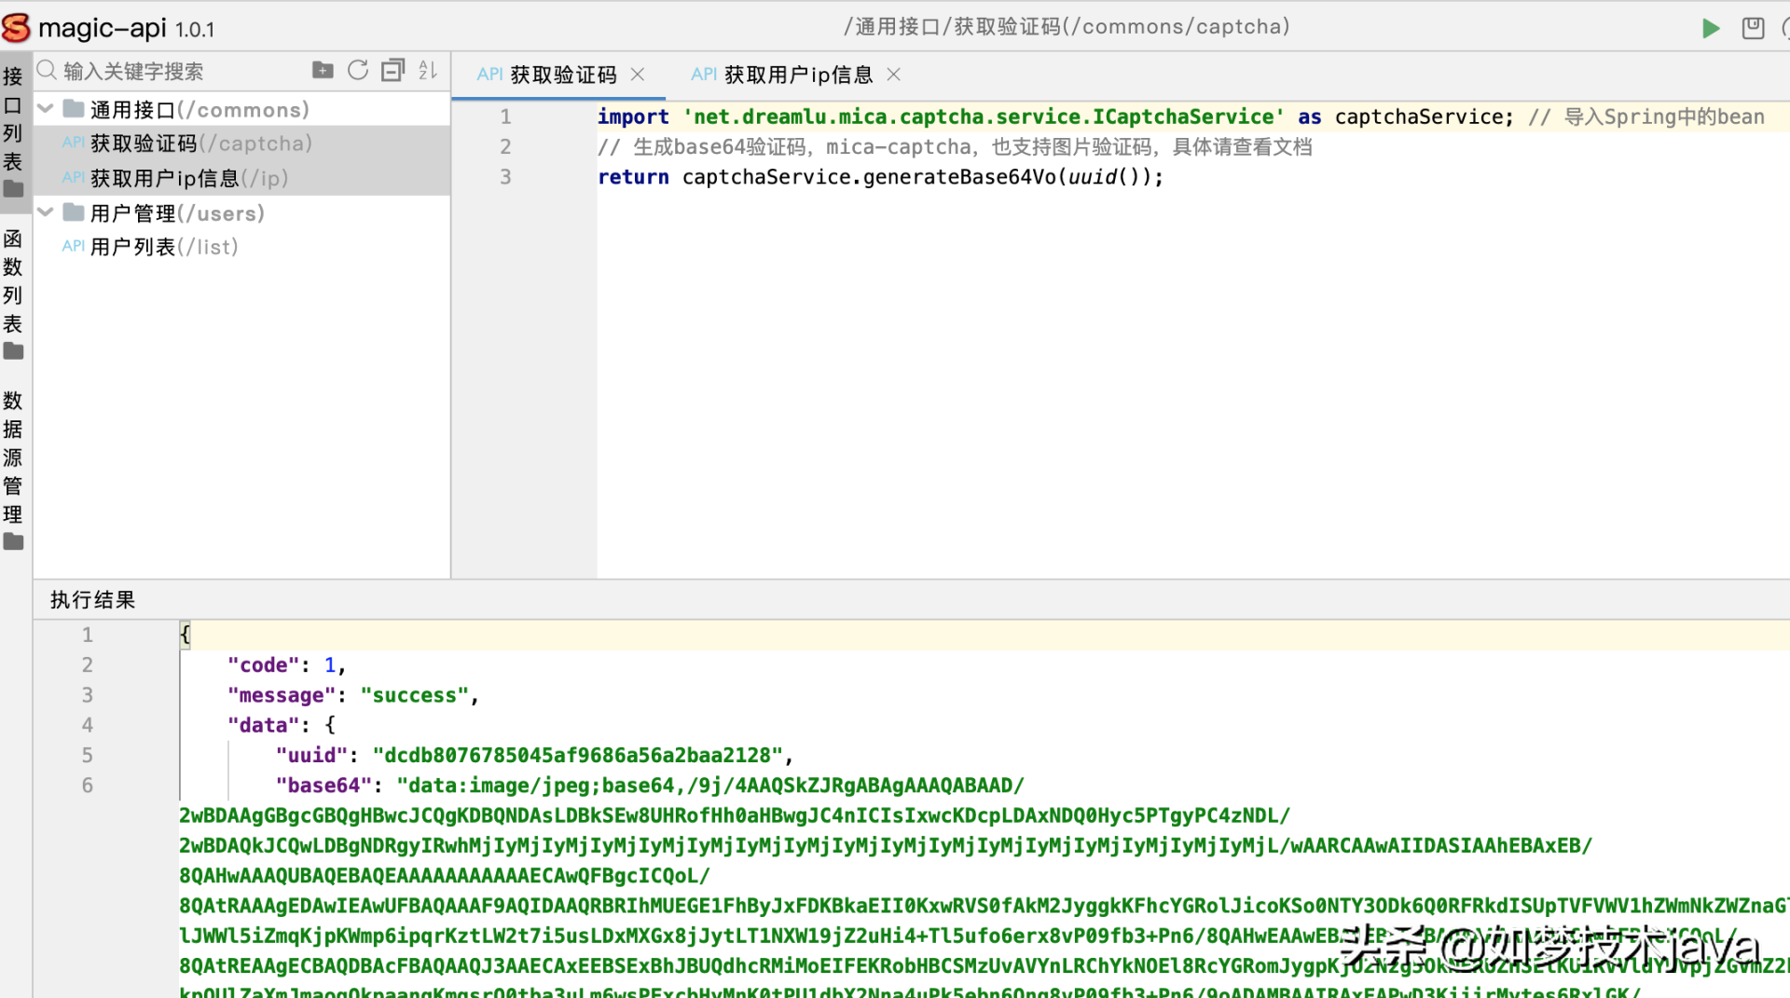Close the 获取验证码 tab
Screen dimensions: 1790x998
[638, 75]
